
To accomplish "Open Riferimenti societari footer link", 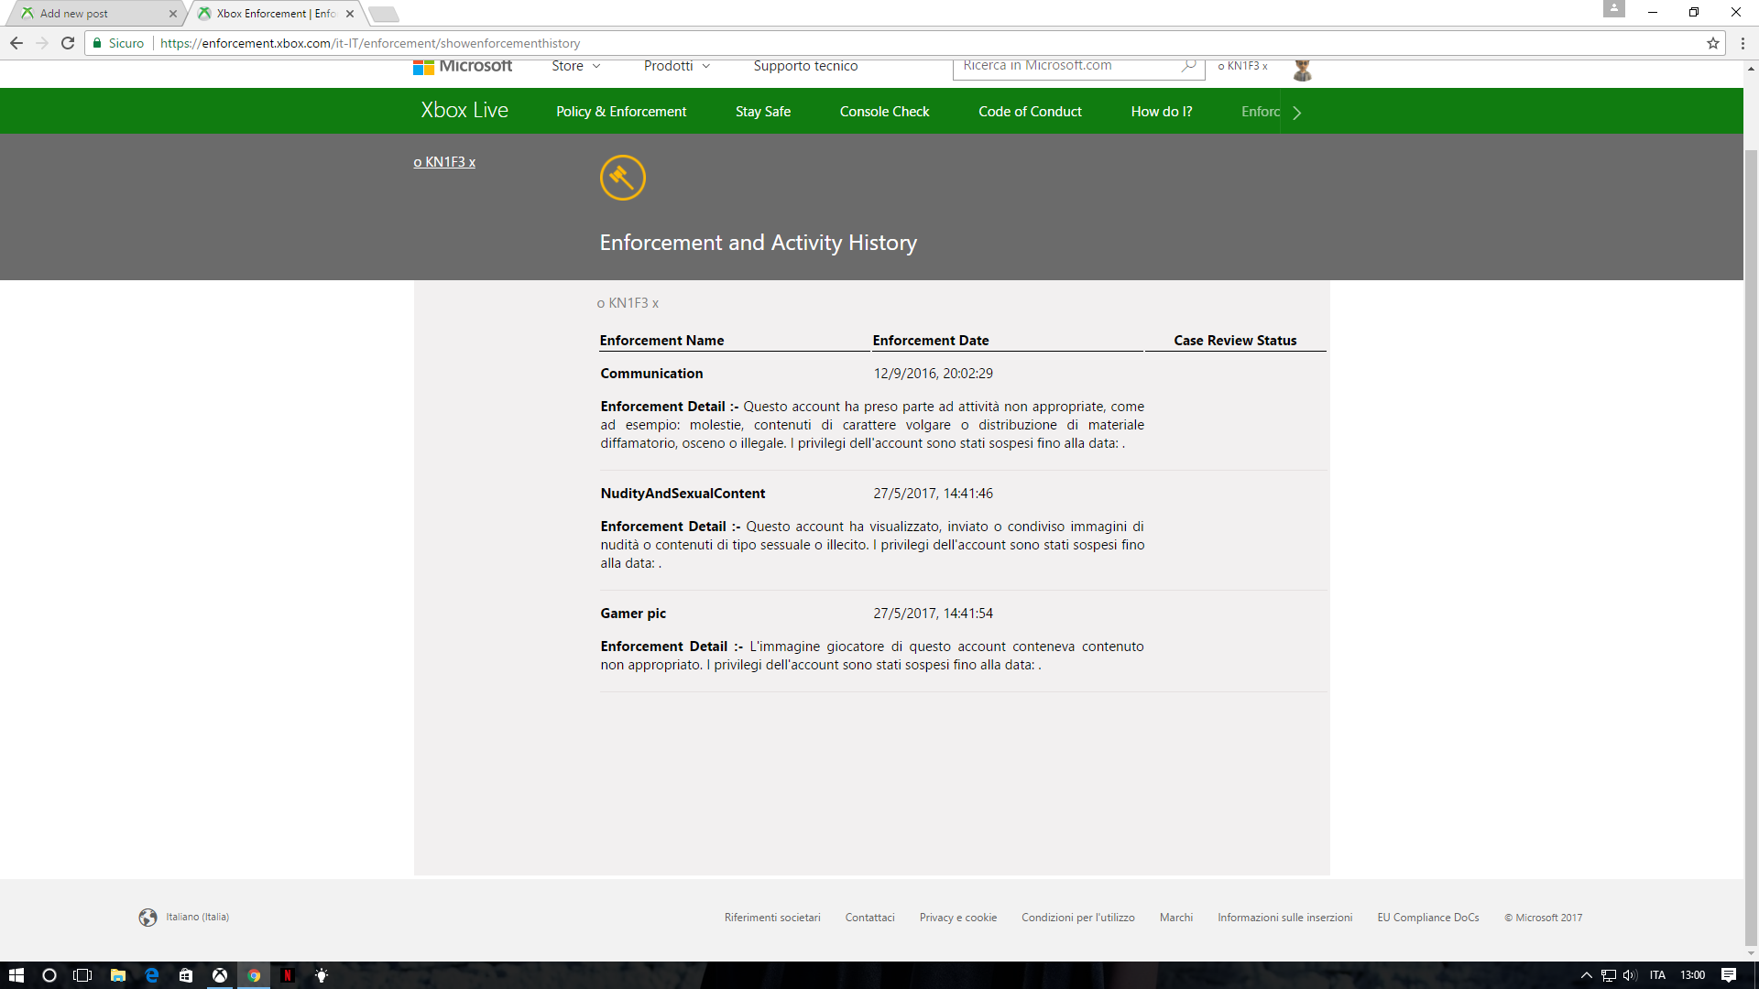I will click(x=772, y=918).
